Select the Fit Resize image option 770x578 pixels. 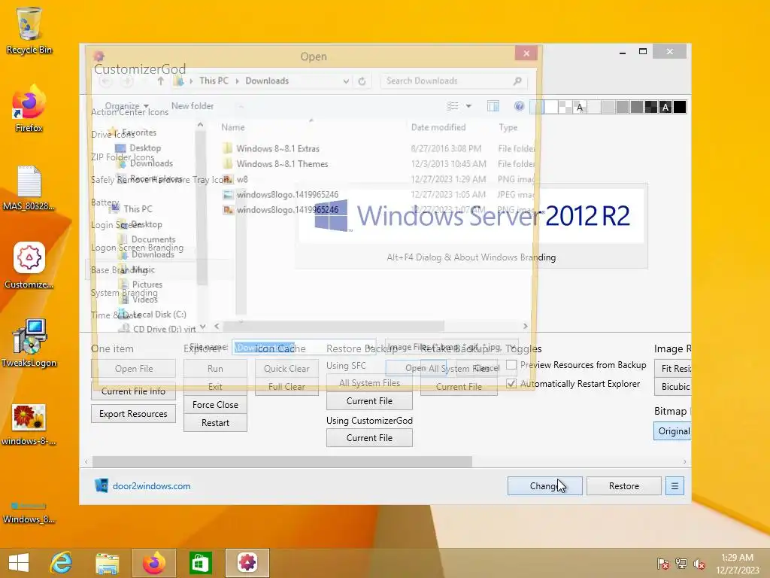673,368
